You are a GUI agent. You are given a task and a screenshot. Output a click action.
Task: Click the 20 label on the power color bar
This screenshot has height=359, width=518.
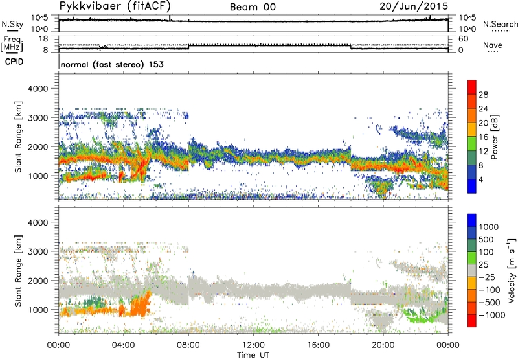(483, 123)
